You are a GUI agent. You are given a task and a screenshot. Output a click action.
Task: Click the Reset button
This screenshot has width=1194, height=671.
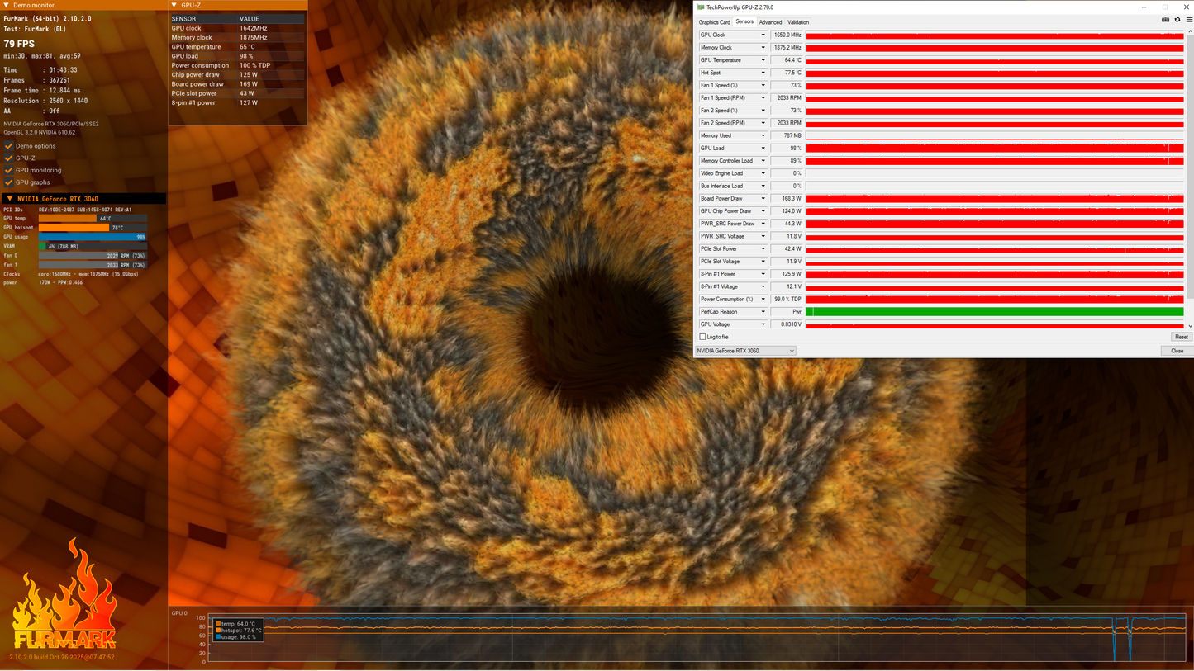point(1182,337)
